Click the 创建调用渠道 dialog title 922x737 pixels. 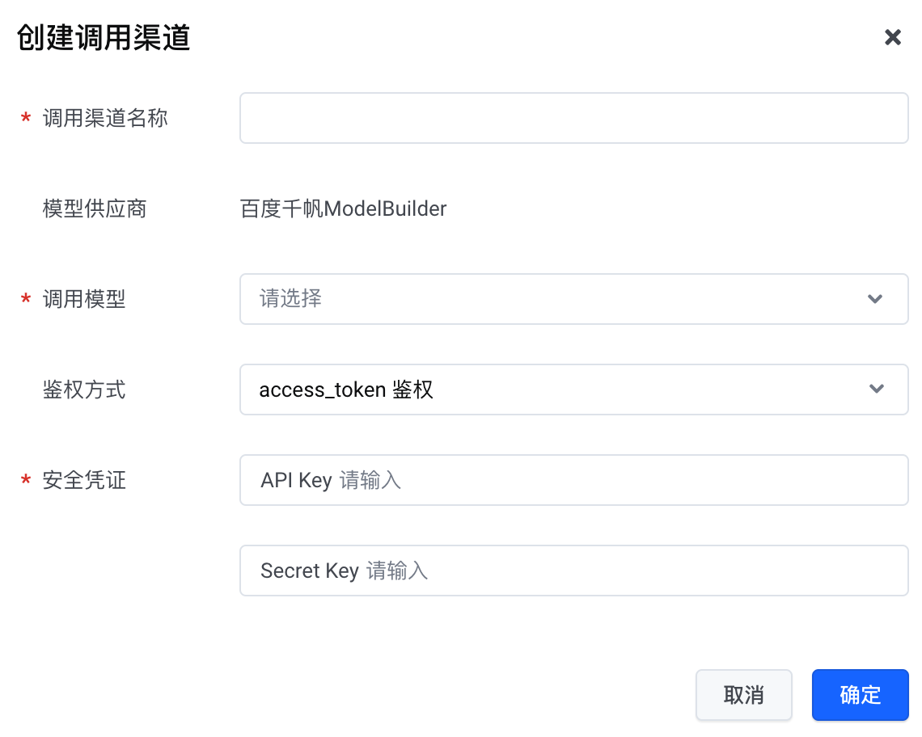[x=104, y=38]
